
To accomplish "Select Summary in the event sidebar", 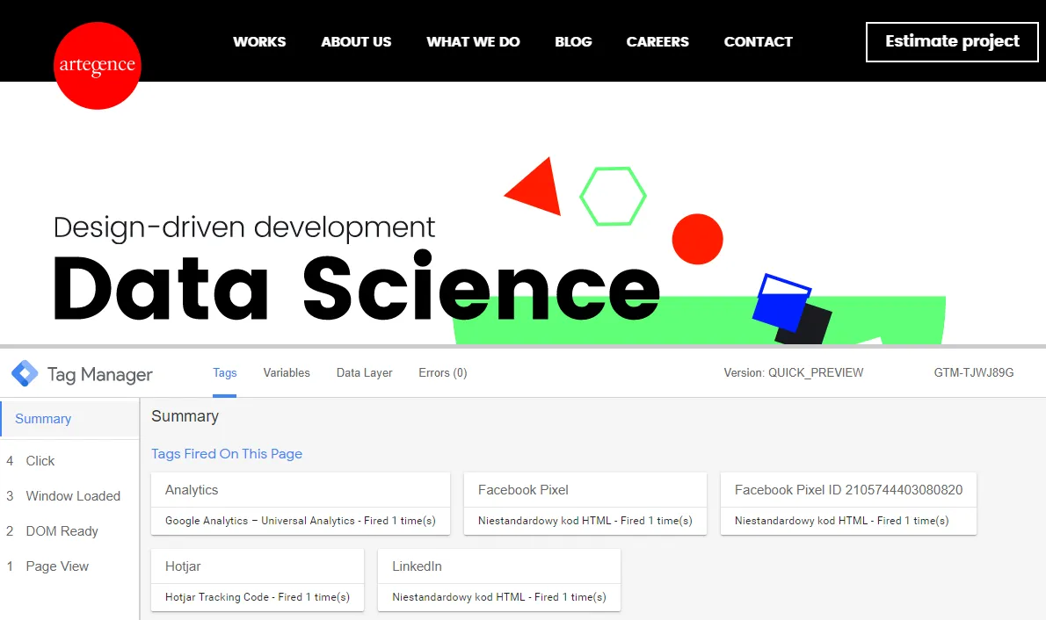I will pyautogui.click(x=69, y=419).
